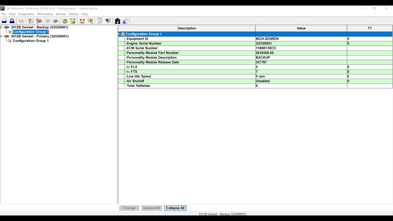Click the 1189B139CD value cell
Viewport: 393px width, 221px height.
point(301,48)
